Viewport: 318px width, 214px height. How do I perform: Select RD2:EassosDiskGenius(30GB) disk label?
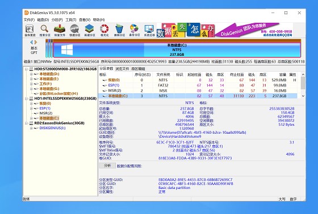(x=59, y=123)
